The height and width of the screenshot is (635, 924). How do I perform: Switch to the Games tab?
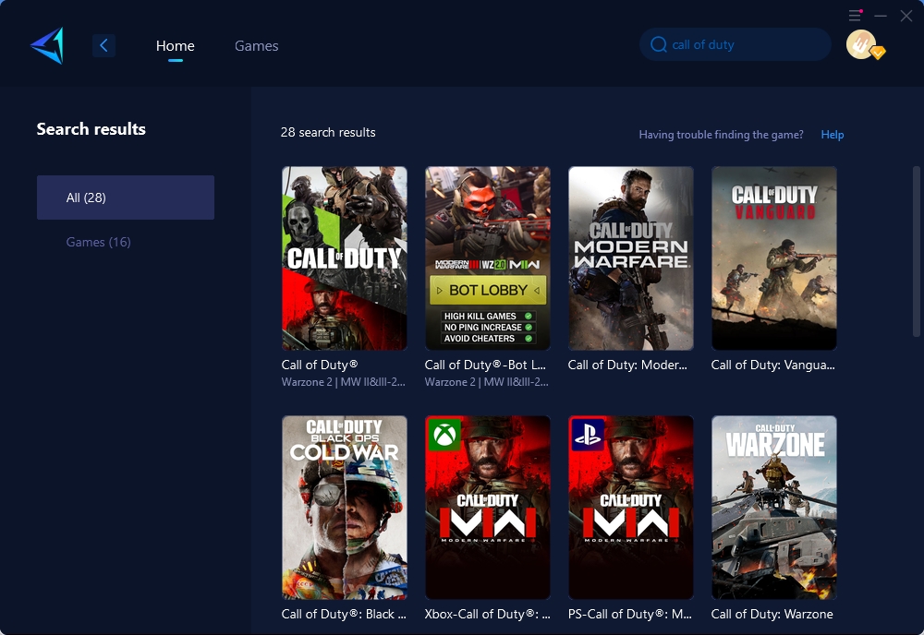tap(256, 45)
